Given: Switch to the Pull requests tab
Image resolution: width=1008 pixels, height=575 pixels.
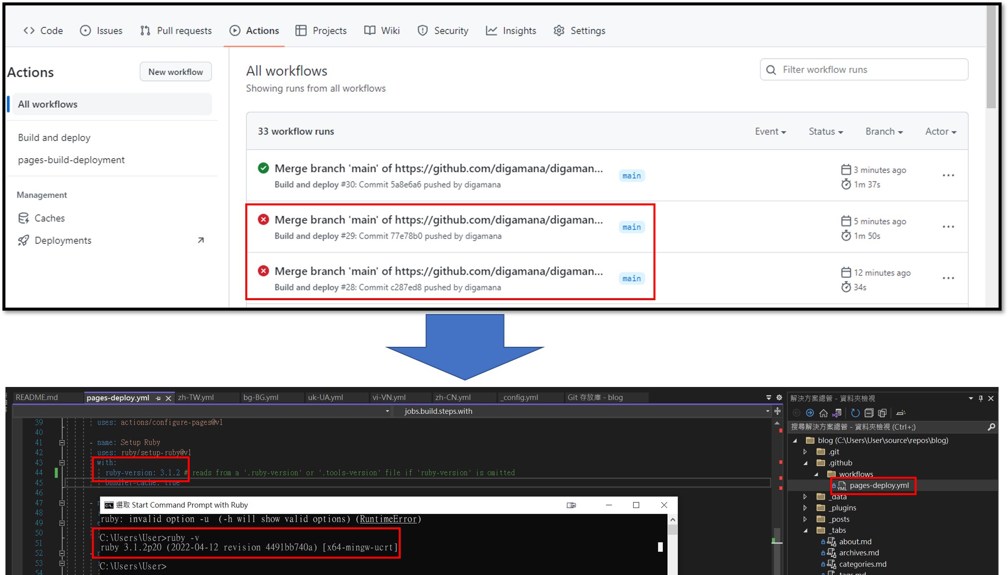Looking at the screenshot, I should coord(176,31).
